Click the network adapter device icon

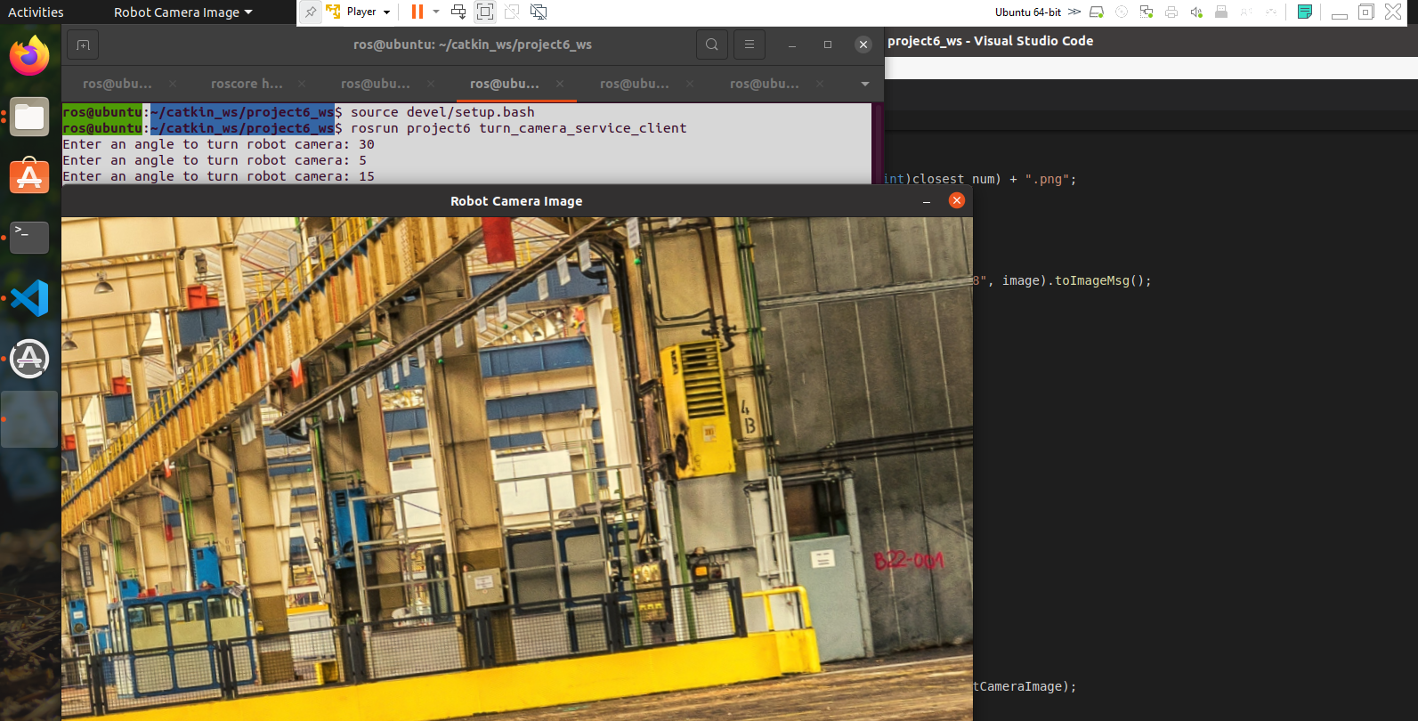click(1147, 12)
